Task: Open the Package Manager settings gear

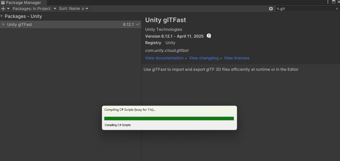Action: click(271, 9)
